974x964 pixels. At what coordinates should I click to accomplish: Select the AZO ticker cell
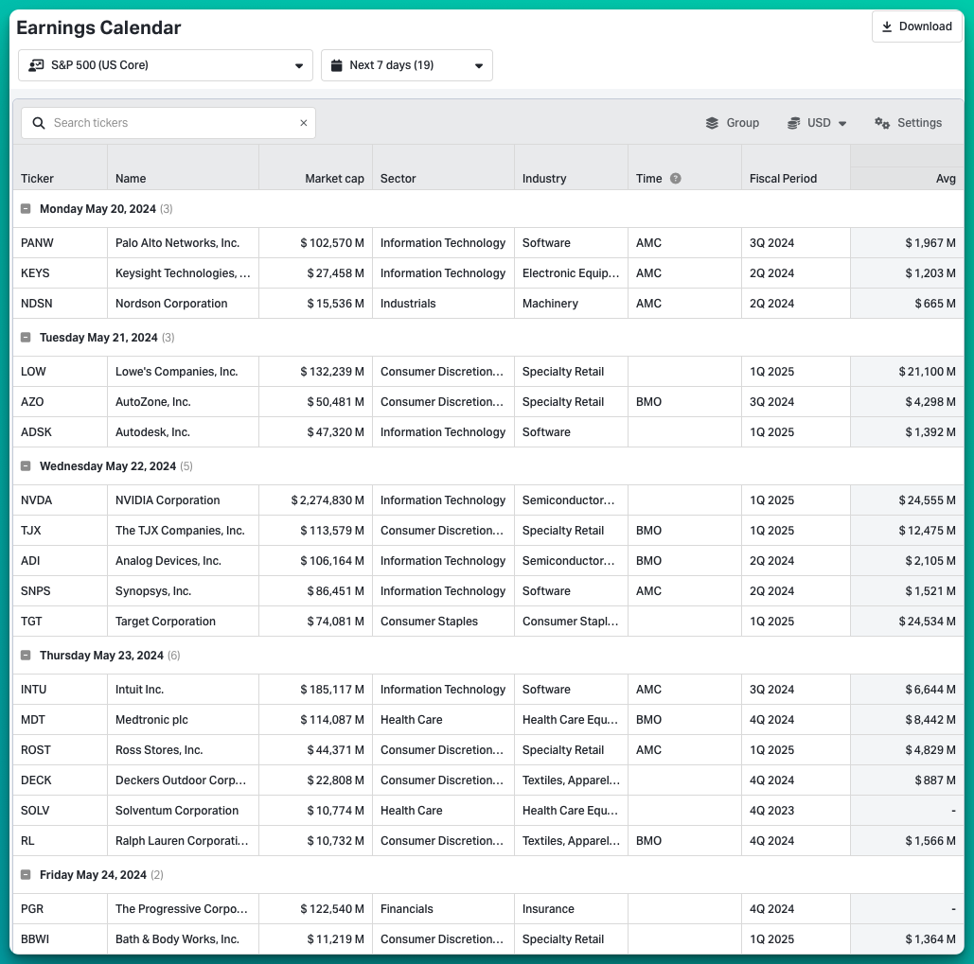tap(61, 402)
